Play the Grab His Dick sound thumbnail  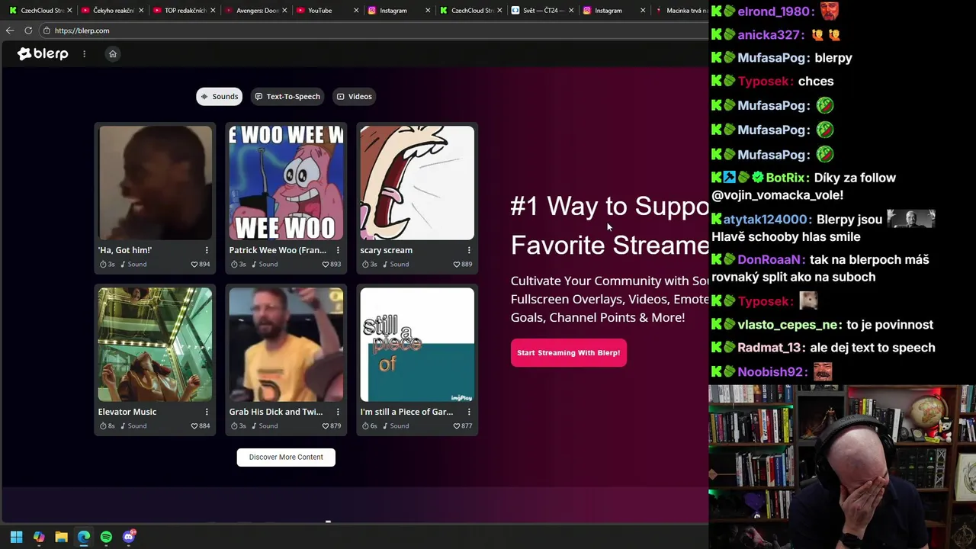(286, 345)
